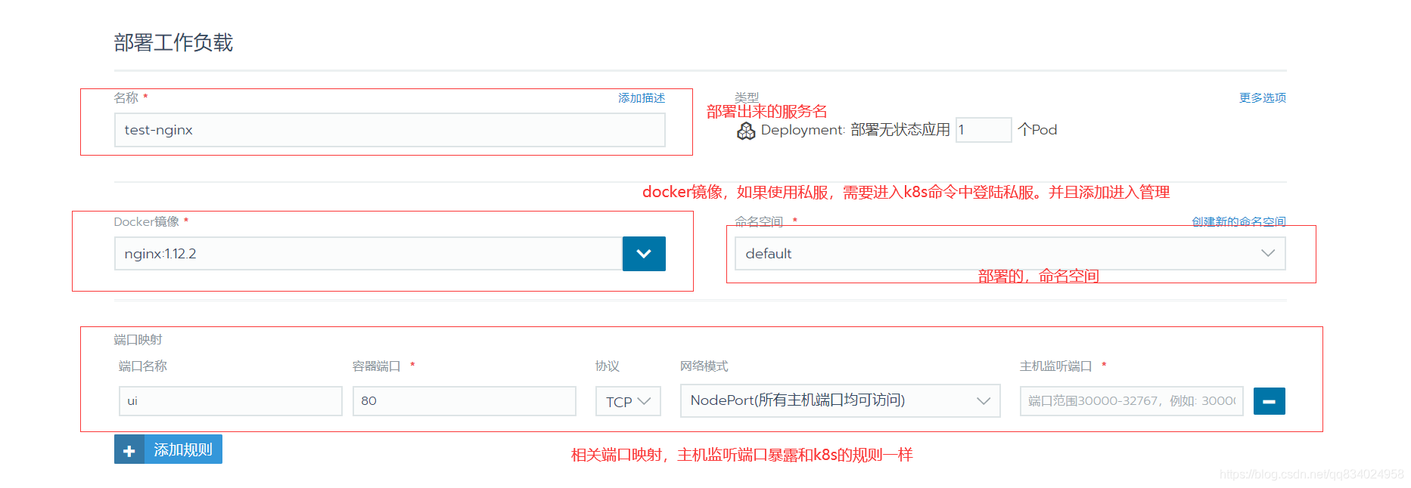Remove the ui port mapping row
Screen dimensions: 1411x488
point(1269,401)
